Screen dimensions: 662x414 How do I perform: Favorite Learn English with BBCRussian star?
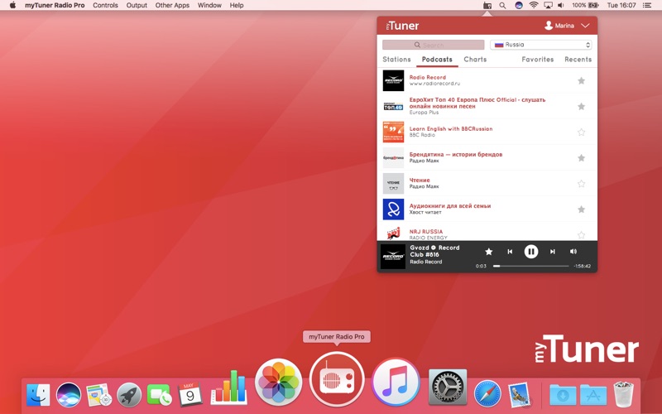[581, 132]
